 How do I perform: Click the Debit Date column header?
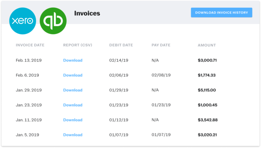coord(121,45)
